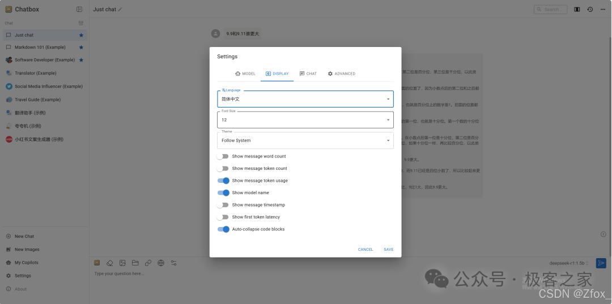Collapse the sidebar using the panel icon
The height and width of the screenshot is (304, 612).
79,10
